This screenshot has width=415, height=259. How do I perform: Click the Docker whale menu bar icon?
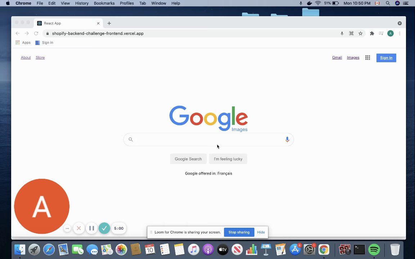(309, 3)
